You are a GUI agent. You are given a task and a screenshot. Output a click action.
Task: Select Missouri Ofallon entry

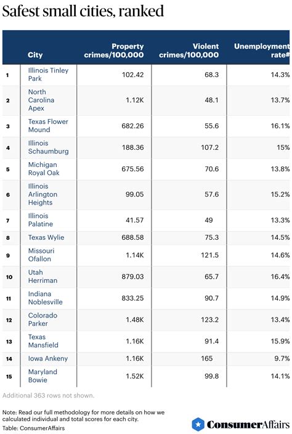41,255
